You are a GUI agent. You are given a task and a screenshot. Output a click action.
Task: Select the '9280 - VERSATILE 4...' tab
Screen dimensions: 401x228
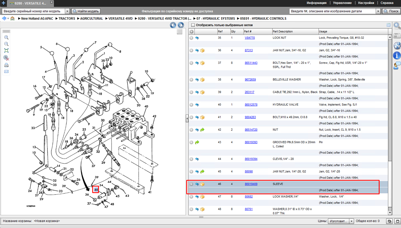[30, 3]
